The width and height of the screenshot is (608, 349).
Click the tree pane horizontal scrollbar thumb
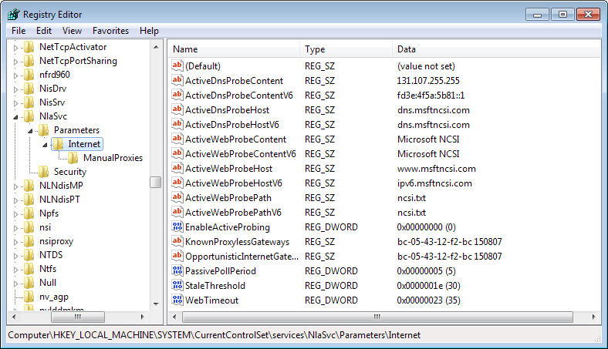78,317
